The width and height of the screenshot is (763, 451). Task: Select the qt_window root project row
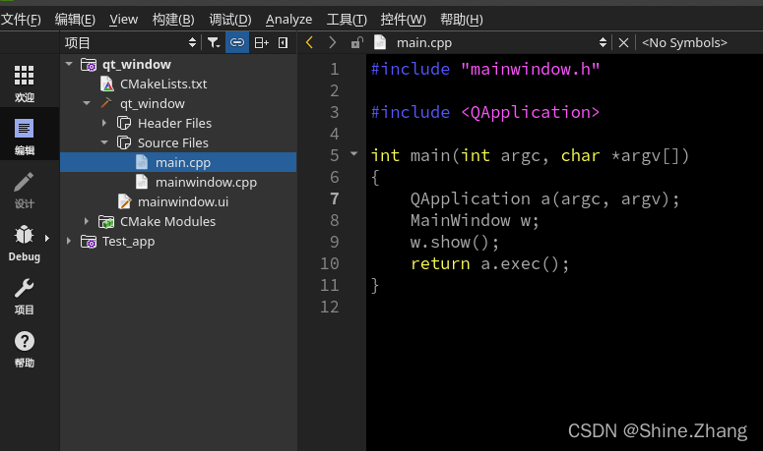click(136, 64)
